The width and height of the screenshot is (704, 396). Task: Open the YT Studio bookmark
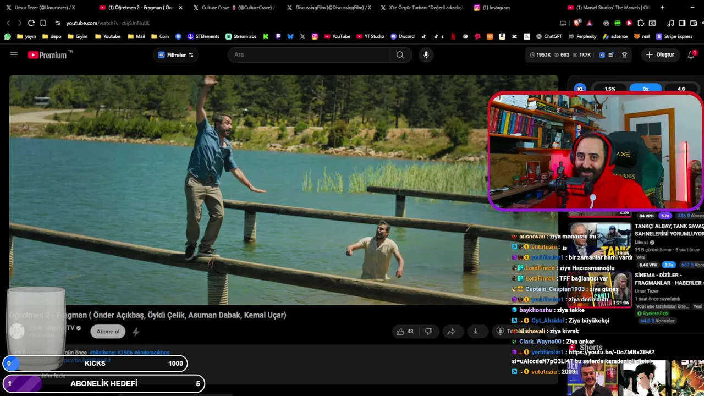(370, 36)
